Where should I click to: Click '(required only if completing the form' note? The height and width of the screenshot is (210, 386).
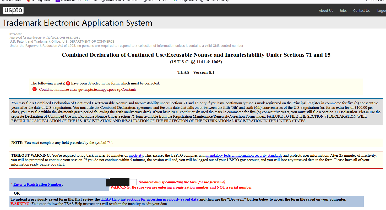[x=182, y=182]
